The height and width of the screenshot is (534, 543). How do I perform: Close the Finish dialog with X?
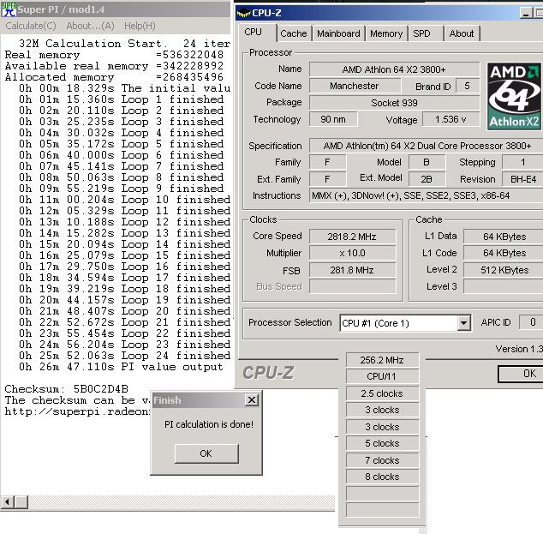[x=251, y=400]
